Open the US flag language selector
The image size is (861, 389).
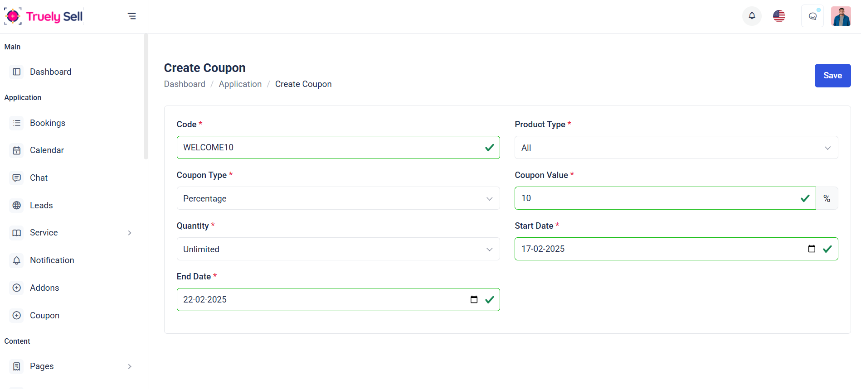[779, 16]
